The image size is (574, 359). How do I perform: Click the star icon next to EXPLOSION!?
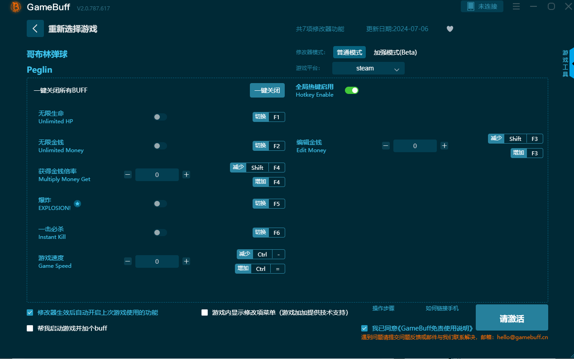(x=77, y=204)
